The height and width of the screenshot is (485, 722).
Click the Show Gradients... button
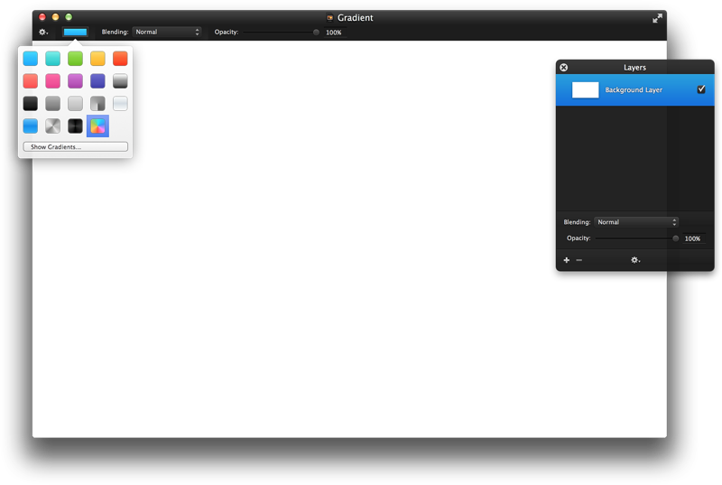pos(76,147)
